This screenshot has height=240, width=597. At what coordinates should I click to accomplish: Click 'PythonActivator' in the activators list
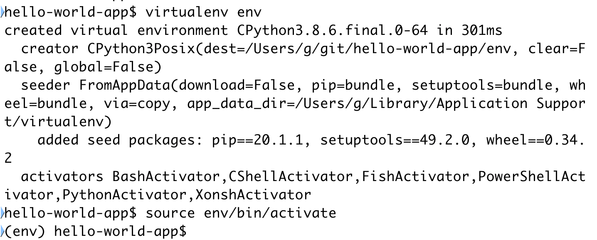coord(125,195)
